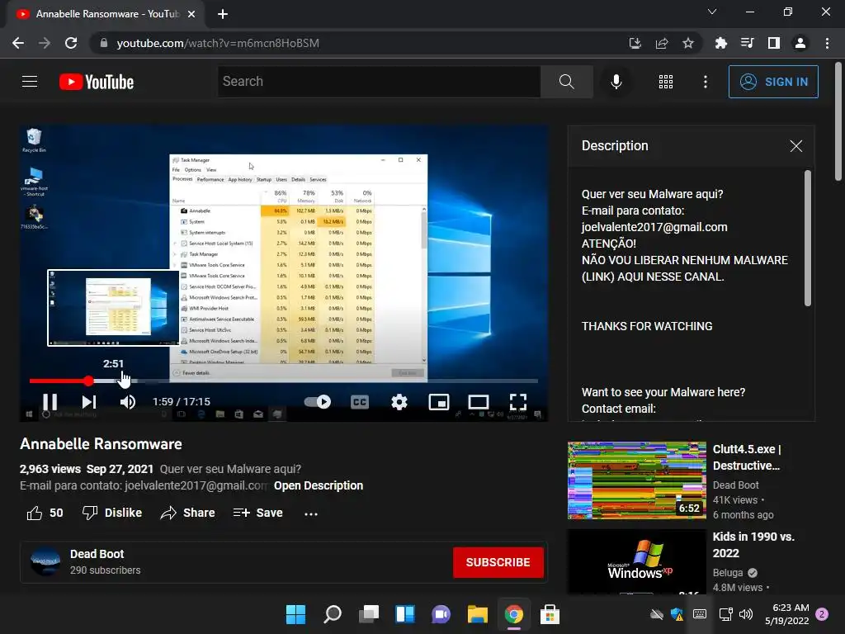
Task: Click the Kids in 1990 vs. 2022 title
Action: [x=753, y=545]
